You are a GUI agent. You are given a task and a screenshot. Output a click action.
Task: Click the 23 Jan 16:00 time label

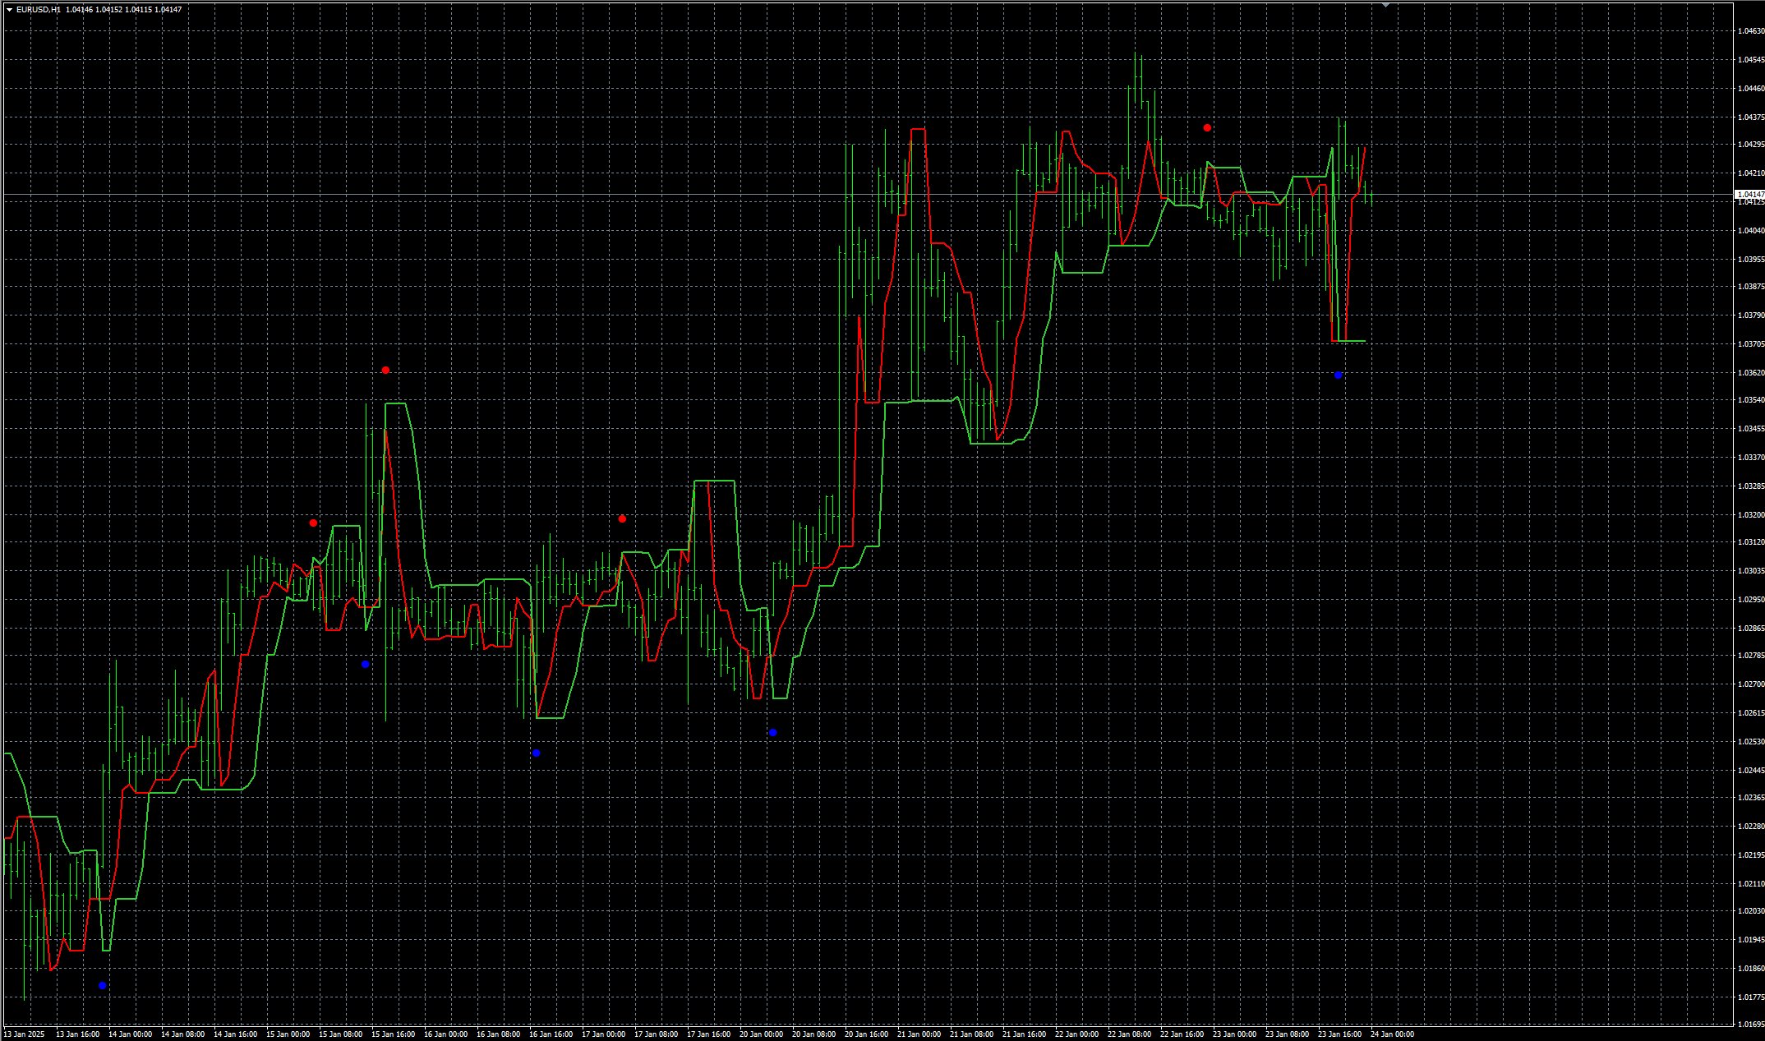click(x=1339, y=1034)
